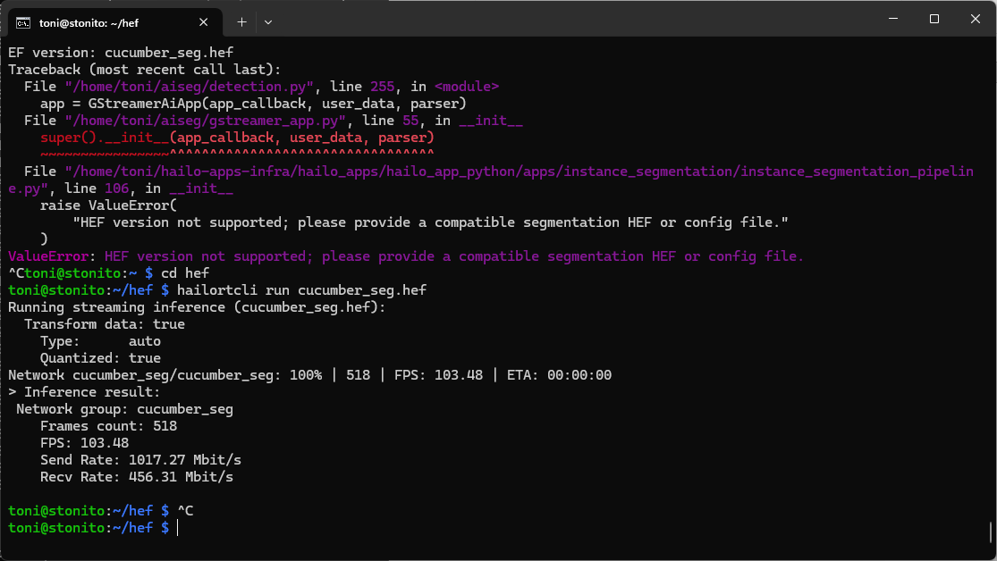Screen dimensions: 997x561
Task: Close the terminal window
Action: pos(976,19)
